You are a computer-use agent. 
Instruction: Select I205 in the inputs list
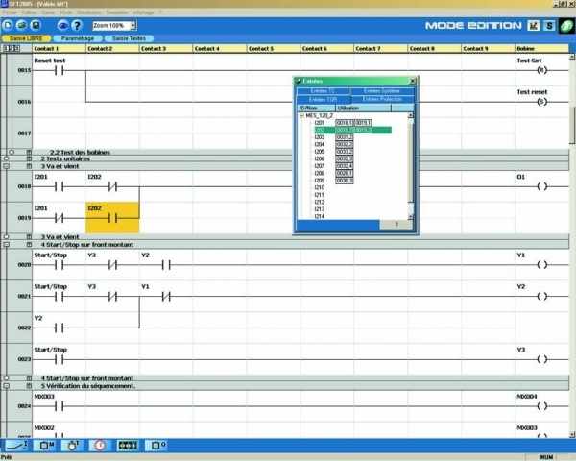tap(320, 151)
